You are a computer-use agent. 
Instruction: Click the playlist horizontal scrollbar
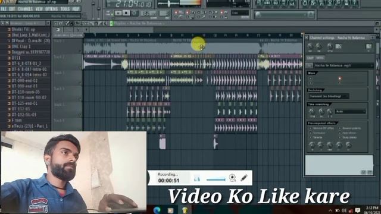121,30
